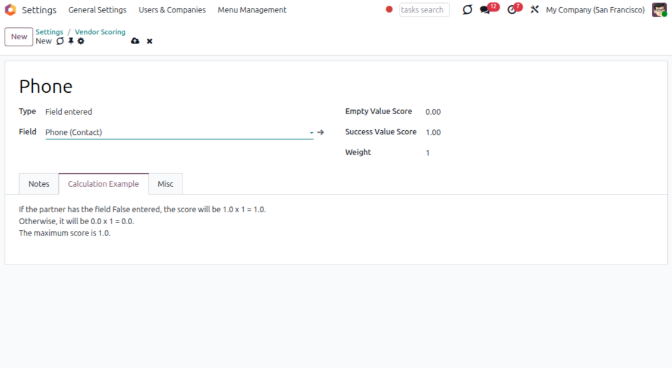Image resolution: width=672 pixels, height=368 pixels.
Task: Click the New button
Action: 19,37
